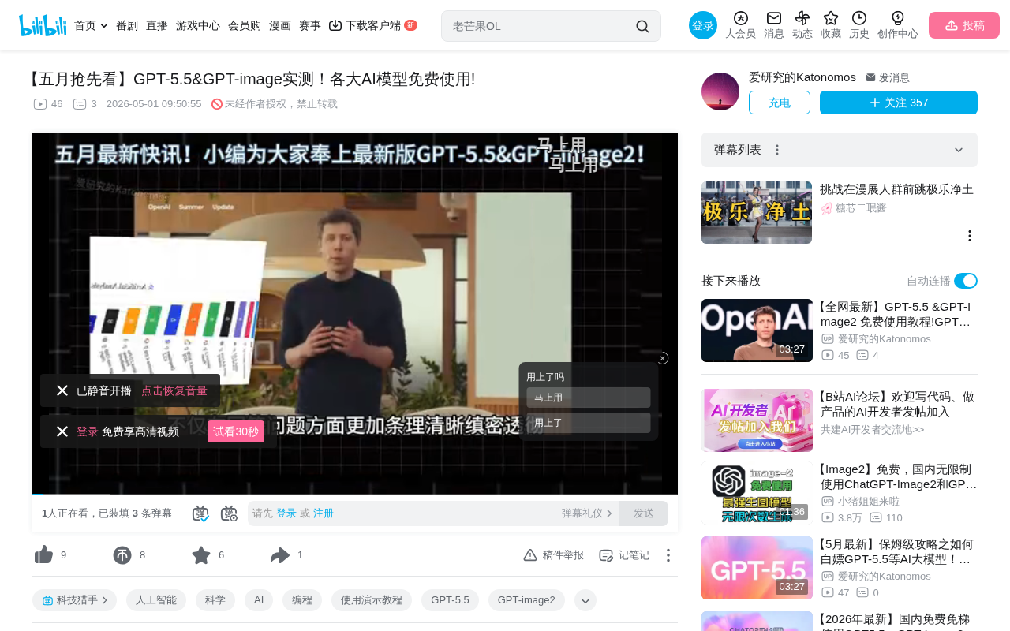Viewport: 1010px width, 631px height.
Task: Vote 用上了 in the poll
Action: point(589,423)
